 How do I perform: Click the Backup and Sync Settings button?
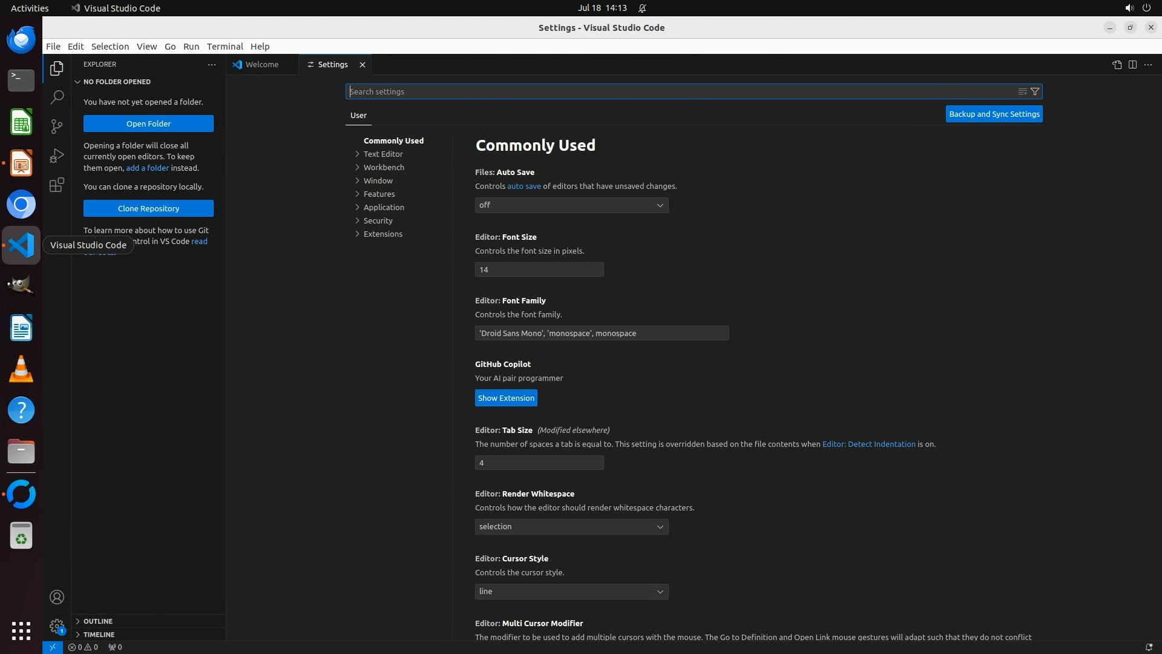pyautogui.click(x=994, y=114)
